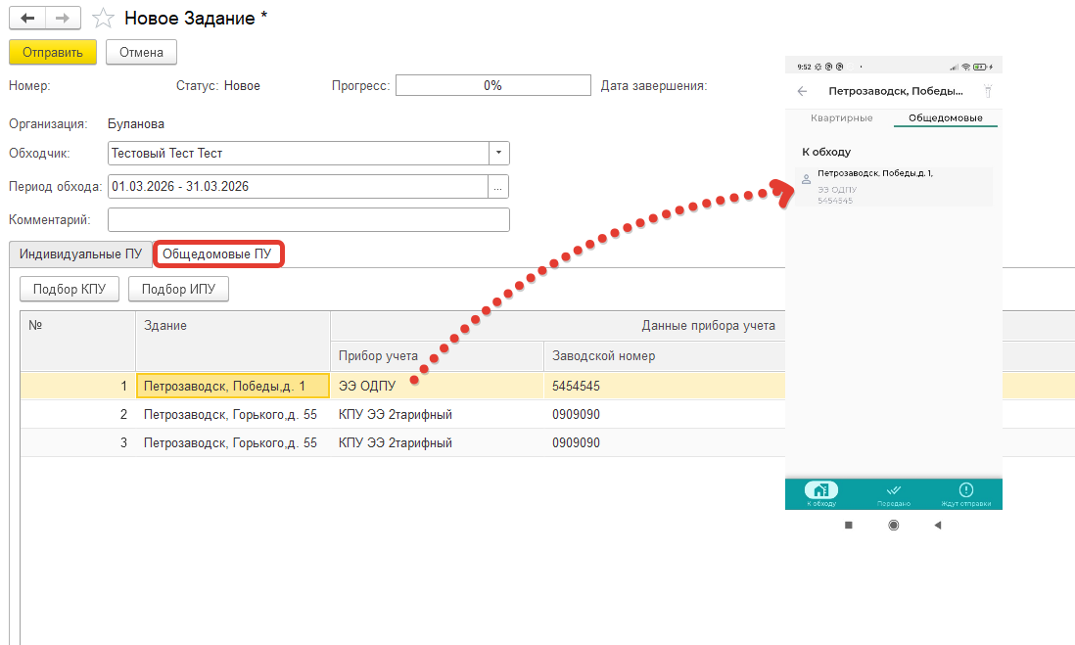Add form to favorites with star icon
The image size is (1075, 645).
pyautogui.click(x=101, y=19)
